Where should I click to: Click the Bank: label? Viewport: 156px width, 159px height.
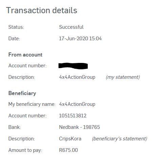(15, 127)
